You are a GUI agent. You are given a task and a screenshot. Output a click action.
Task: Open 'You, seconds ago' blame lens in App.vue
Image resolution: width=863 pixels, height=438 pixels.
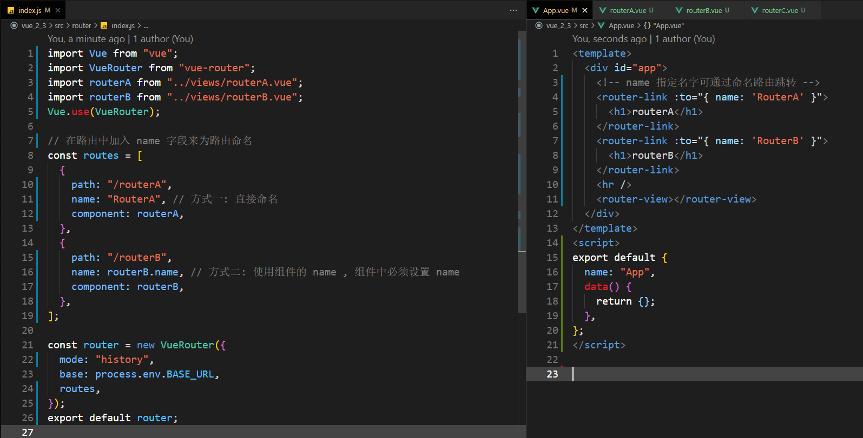pos(609,39)
